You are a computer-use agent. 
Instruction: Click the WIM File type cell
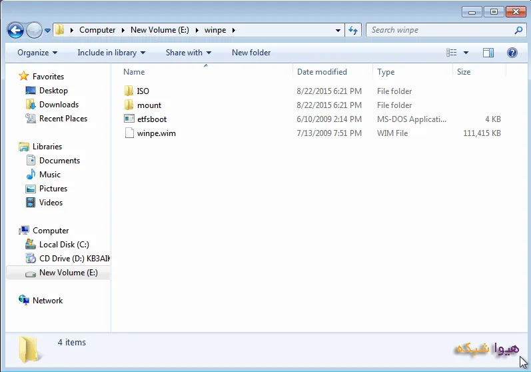[x=392, y=133]
